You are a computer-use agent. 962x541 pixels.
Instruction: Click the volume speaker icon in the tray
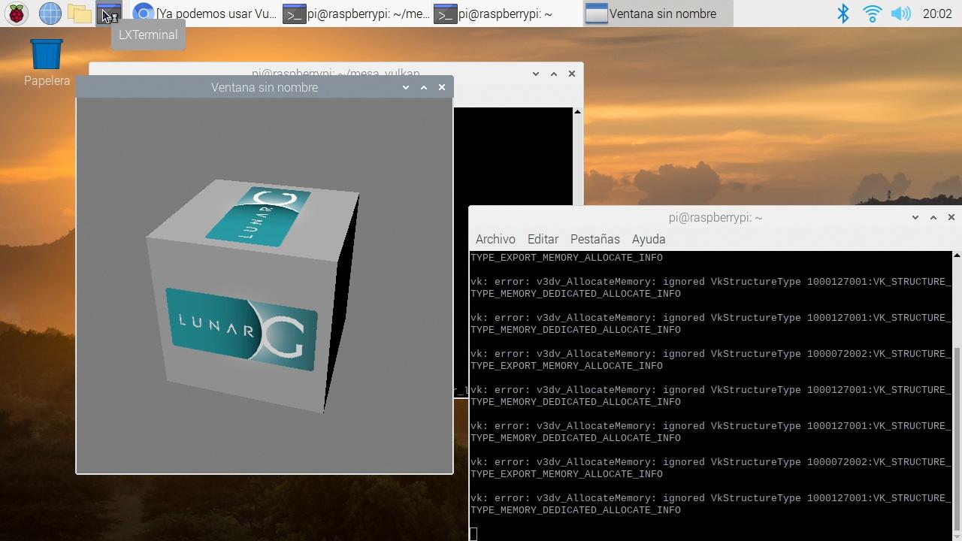tap(900, 13)
